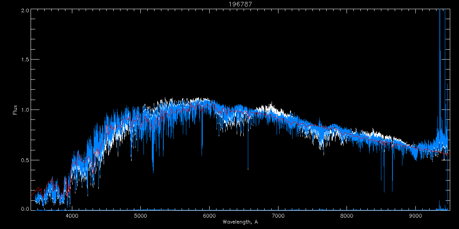Click the 0.5 y-axis tick label
Viewport: 459px width, 229px height.
pos(24,160)
